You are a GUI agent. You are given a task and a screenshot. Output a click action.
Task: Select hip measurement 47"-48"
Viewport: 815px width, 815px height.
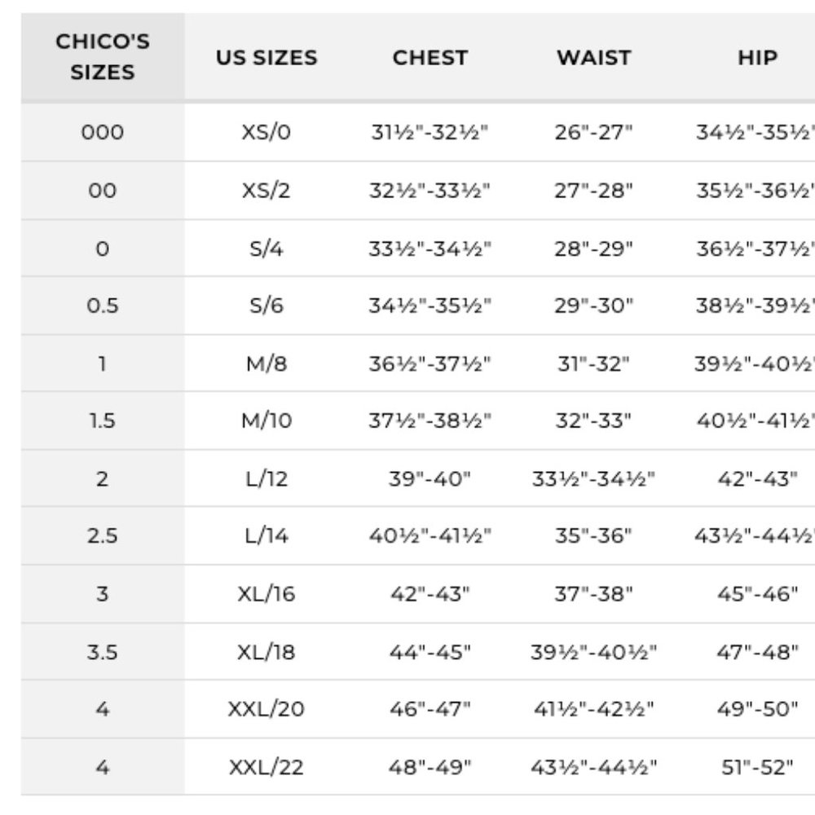coord(757,652)
